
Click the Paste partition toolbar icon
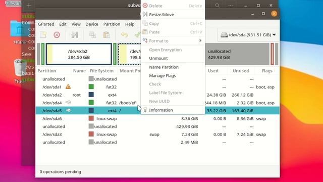click(106, 35)
